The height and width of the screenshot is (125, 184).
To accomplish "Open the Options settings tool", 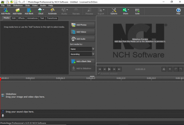I will tap(114, 11).
